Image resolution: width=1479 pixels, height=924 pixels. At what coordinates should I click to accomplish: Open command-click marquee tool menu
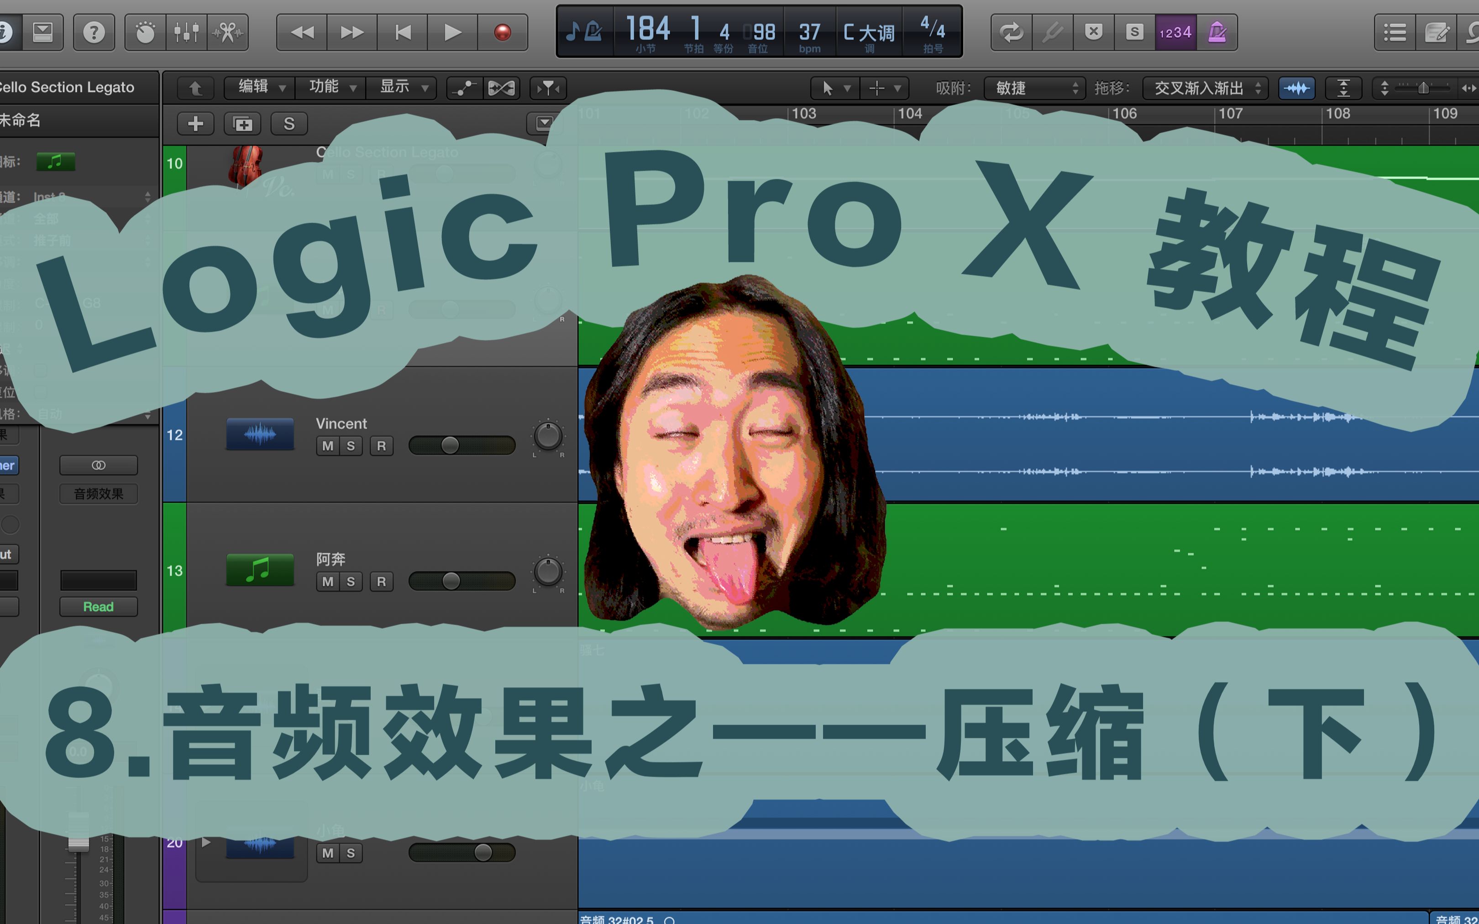coord(884,88)
